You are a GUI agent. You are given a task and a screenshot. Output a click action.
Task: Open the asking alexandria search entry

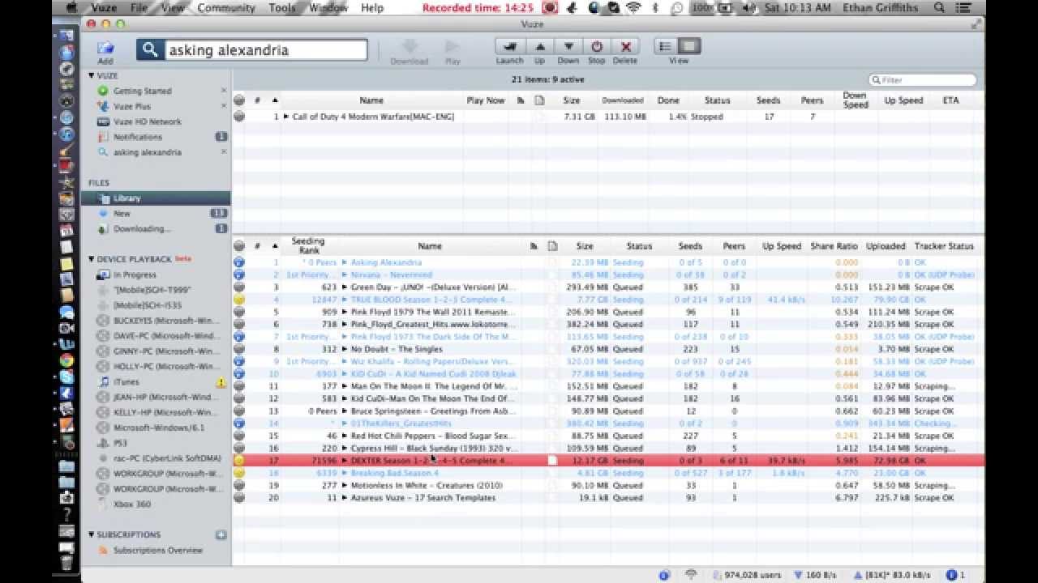point(148,152)
